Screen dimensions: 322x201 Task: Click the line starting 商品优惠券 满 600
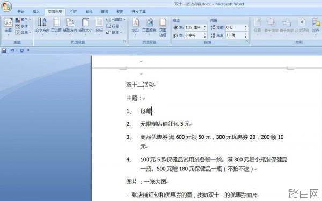click(212, 137)
